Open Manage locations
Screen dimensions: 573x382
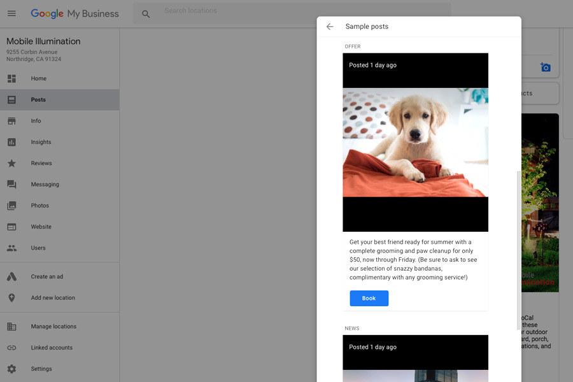click(53, 327)
